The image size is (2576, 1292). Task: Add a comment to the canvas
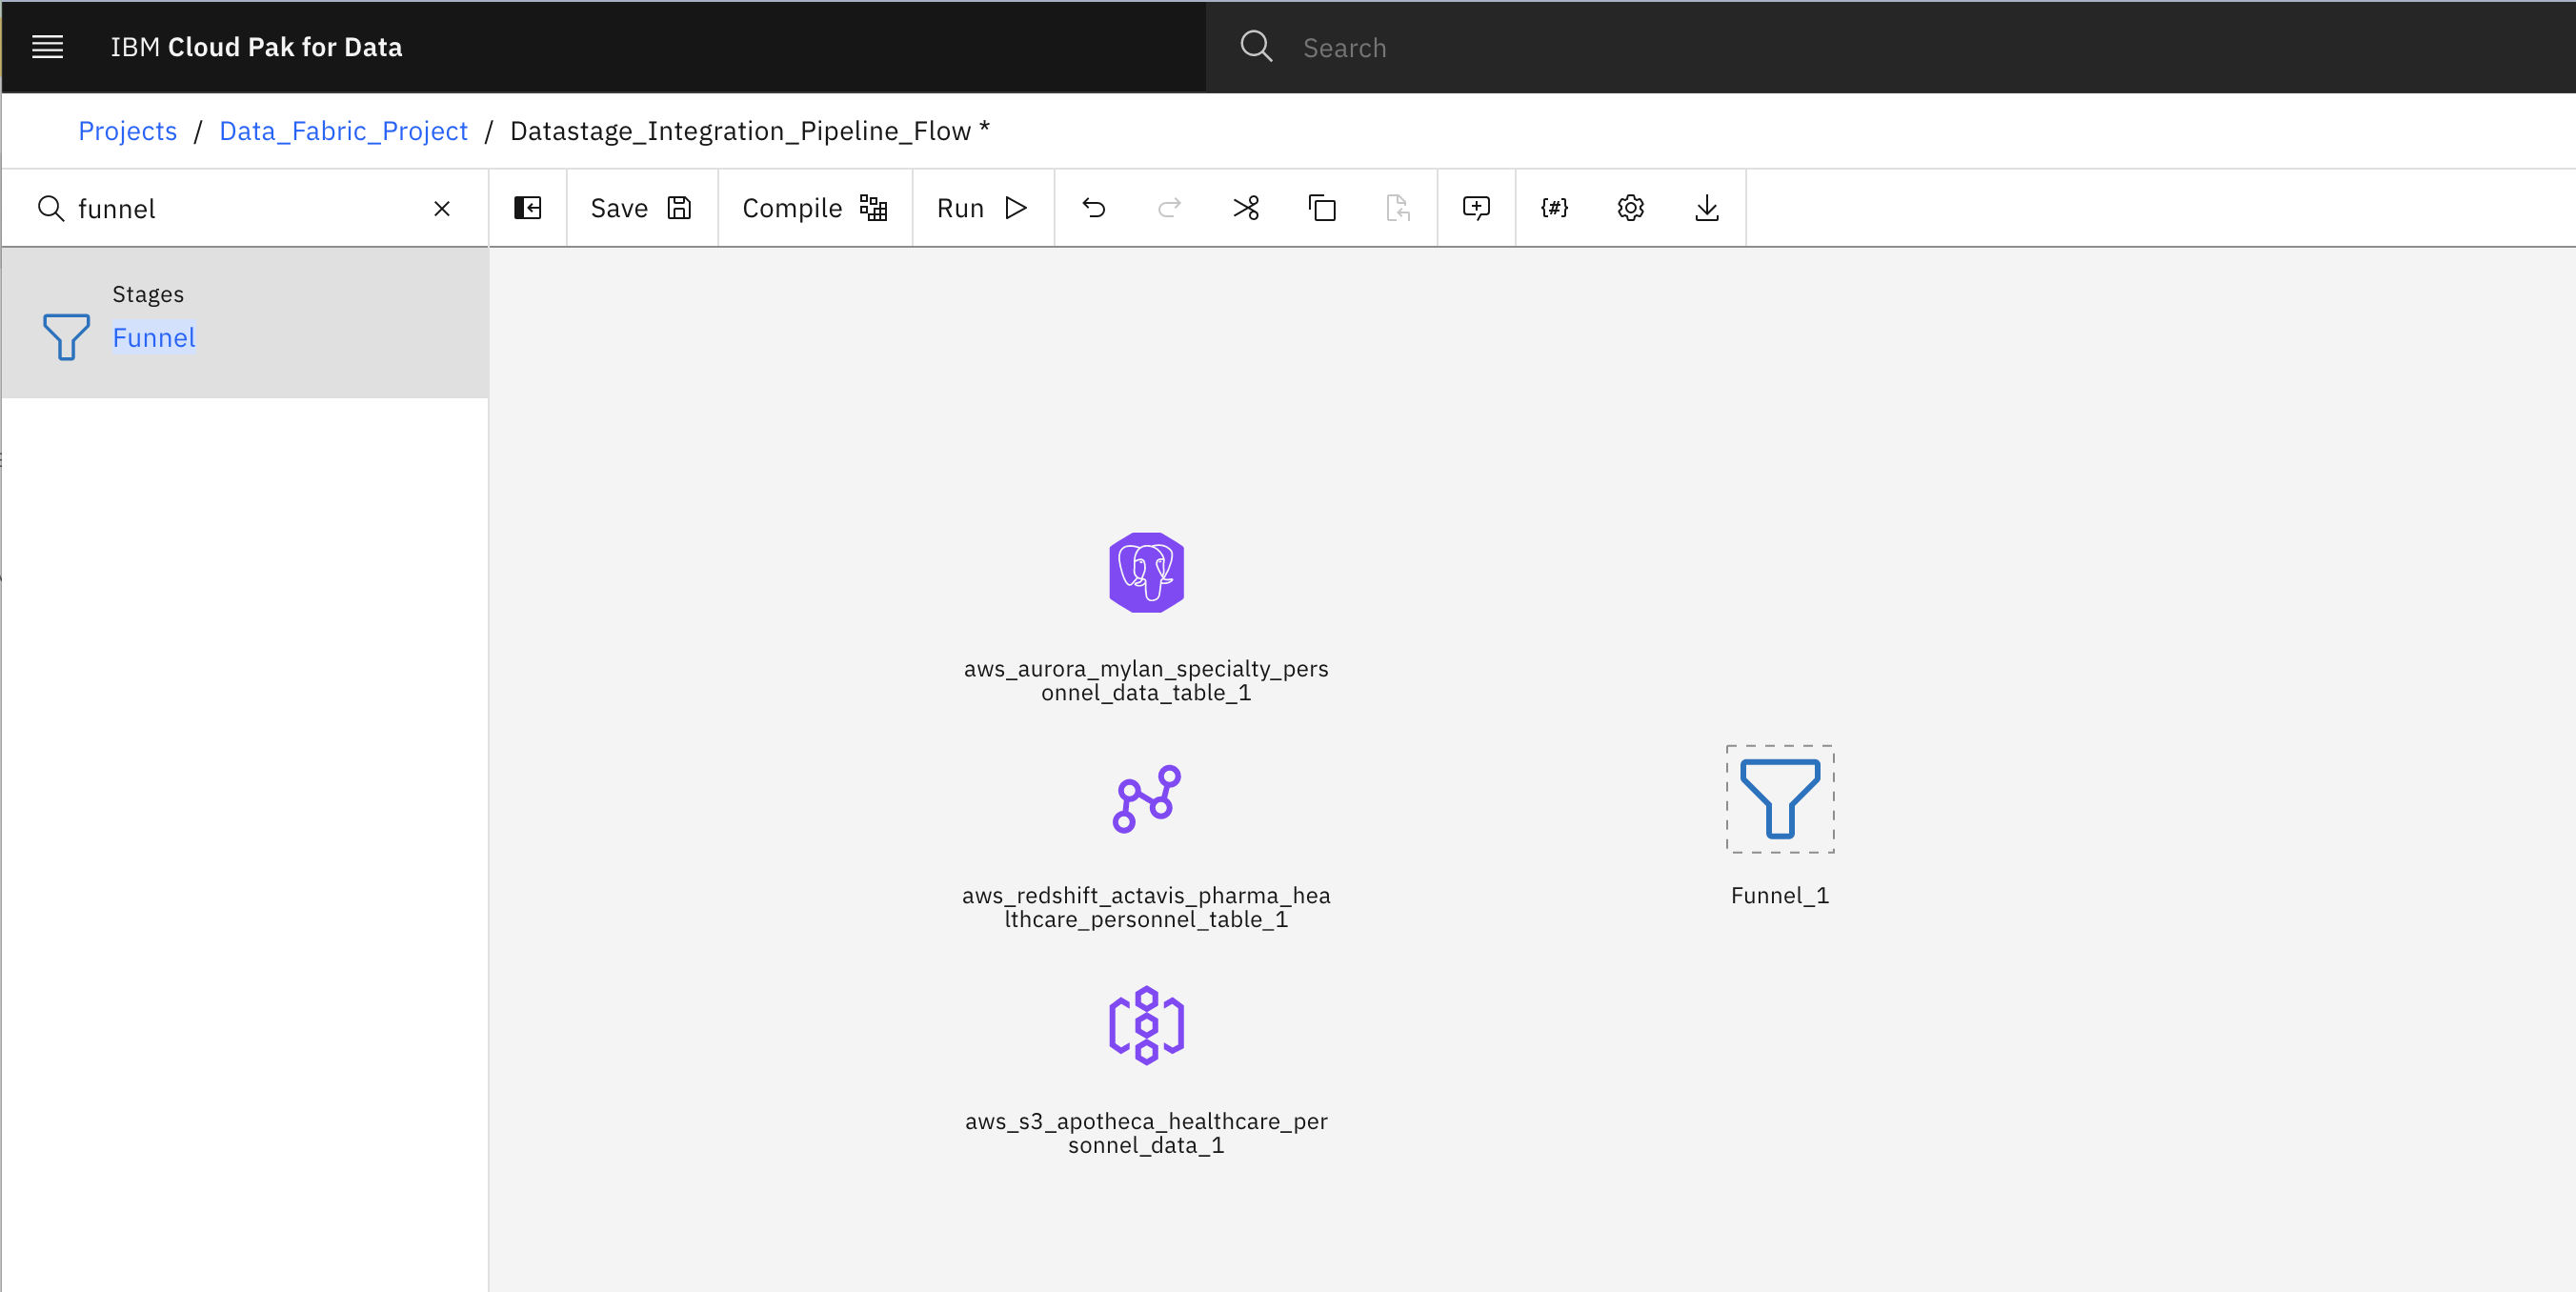pos(1476,208)
